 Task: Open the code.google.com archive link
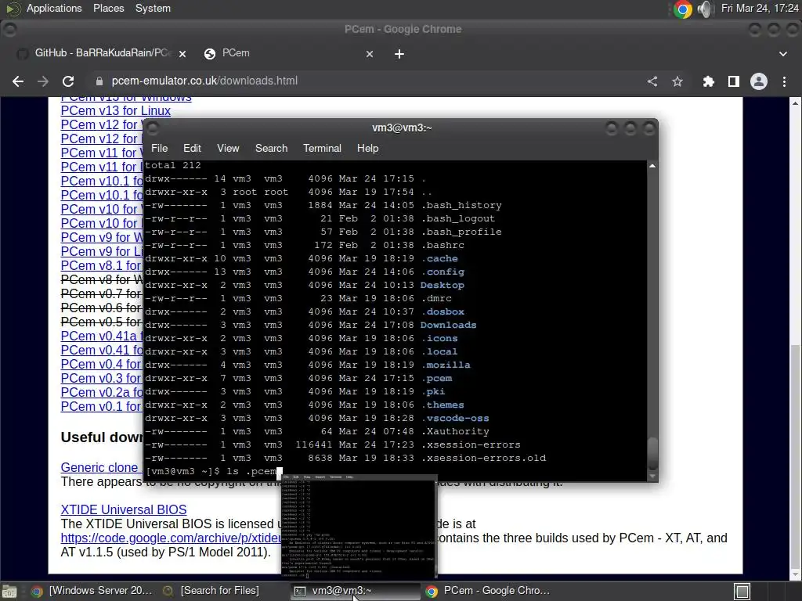point(171,538)
